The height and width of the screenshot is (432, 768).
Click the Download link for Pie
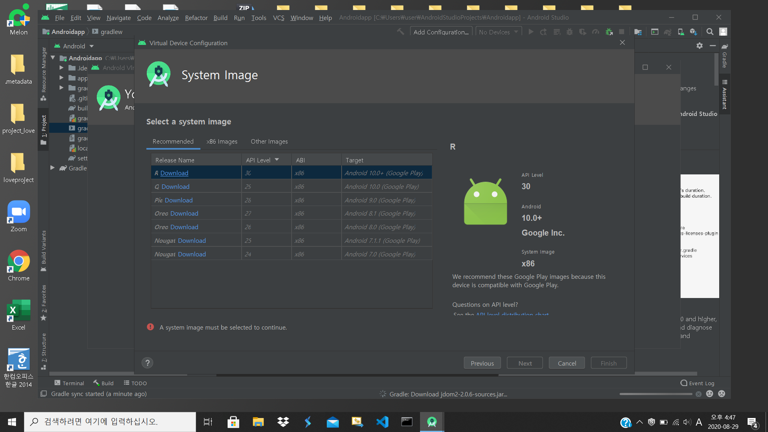click(x=178, y=200)
